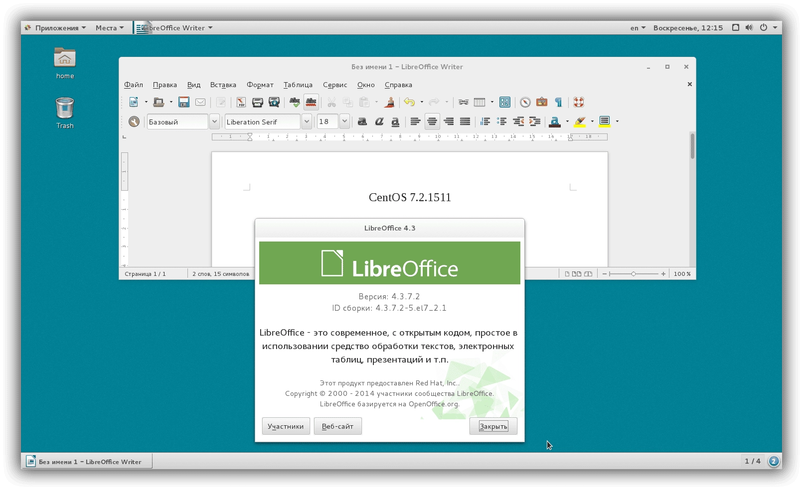803x490 pixels.
Task: Toggle centered paragraph alignment
Action: click(x=432, y=122)
